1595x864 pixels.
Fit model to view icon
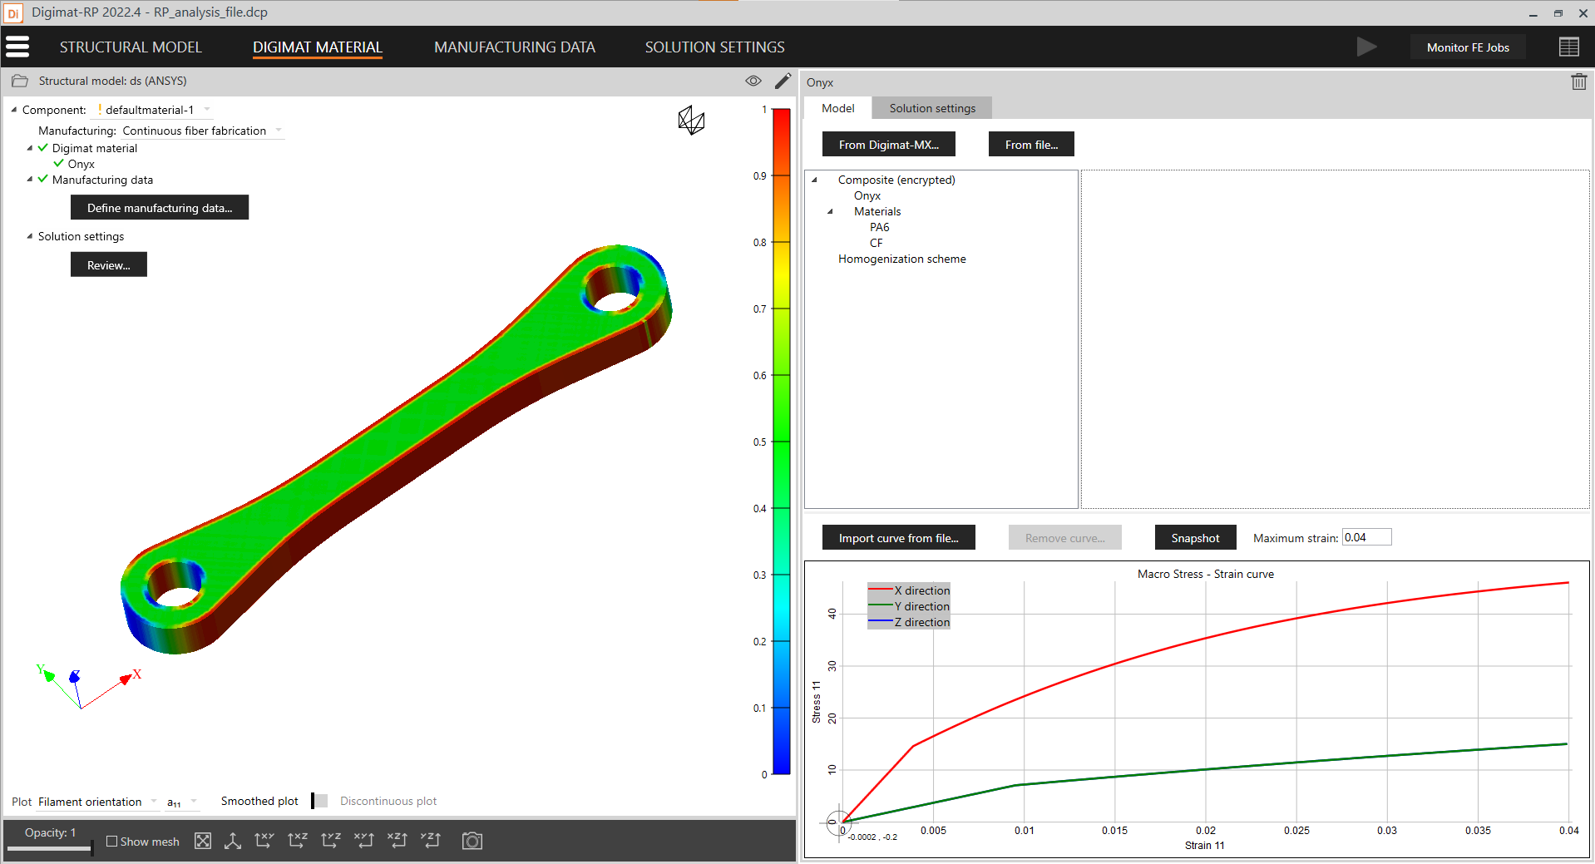pos(203,841)
